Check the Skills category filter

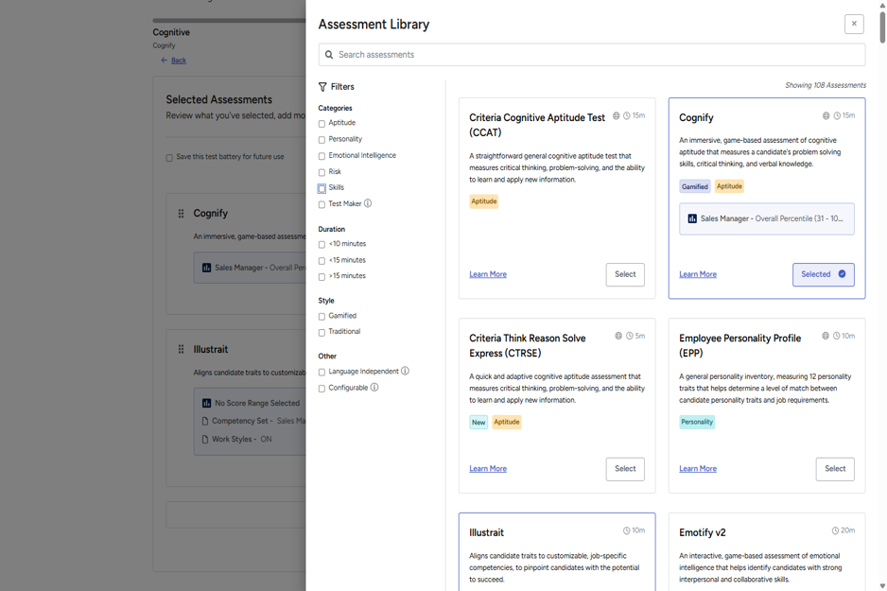click(322, 188)
